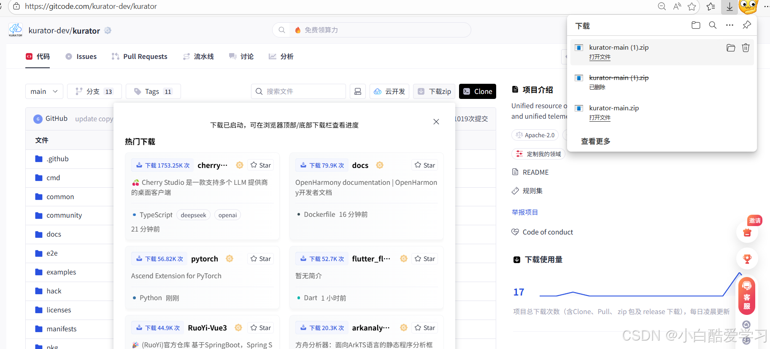
Task: Star the arkanaly project
Action: pos(425,328)
